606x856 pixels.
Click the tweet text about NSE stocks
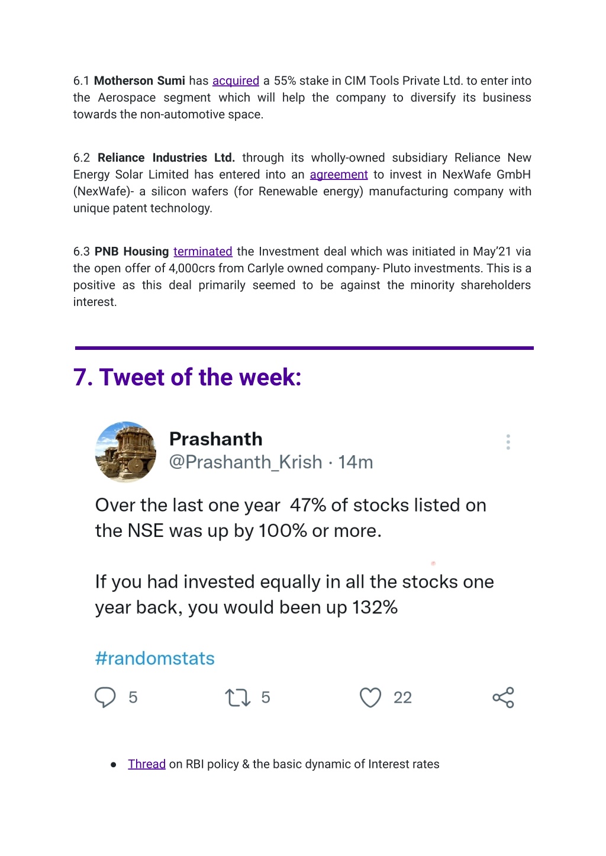pos(295,556)
